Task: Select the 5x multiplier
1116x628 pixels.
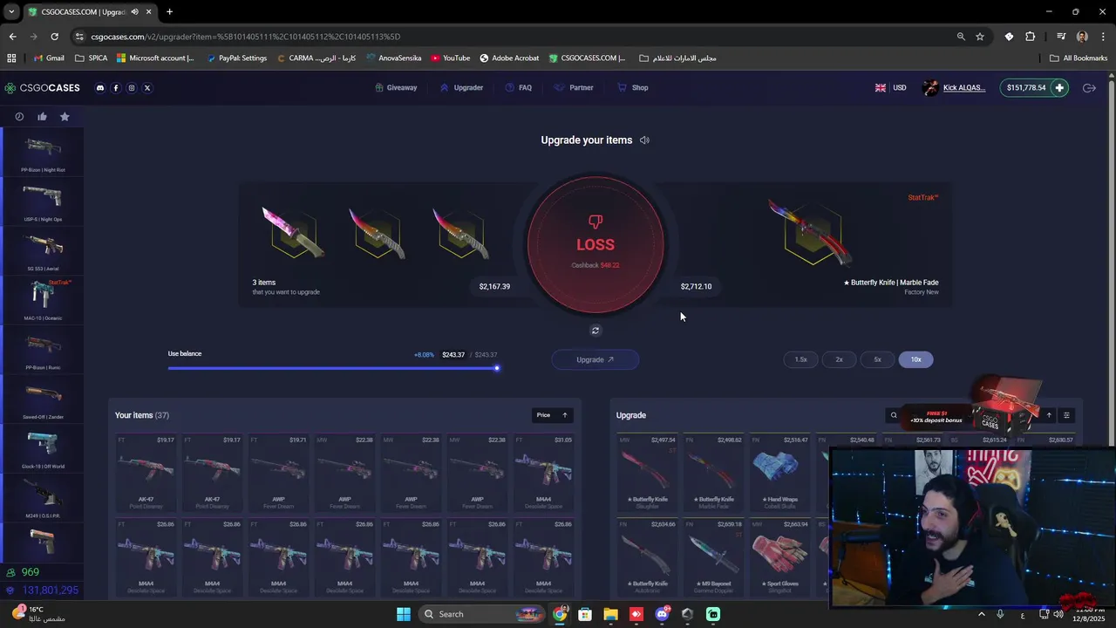Action: click(877, 359)
